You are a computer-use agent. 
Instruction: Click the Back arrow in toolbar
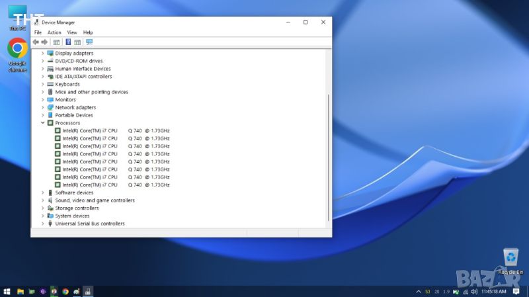point(36,42)
